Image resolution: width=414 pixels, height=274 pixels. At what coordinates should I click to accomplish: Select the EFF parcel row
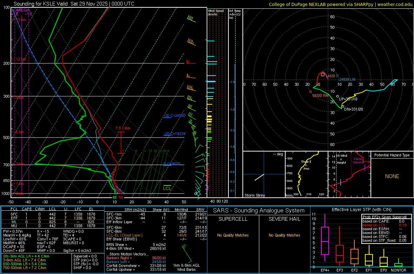tap(53, 218)
